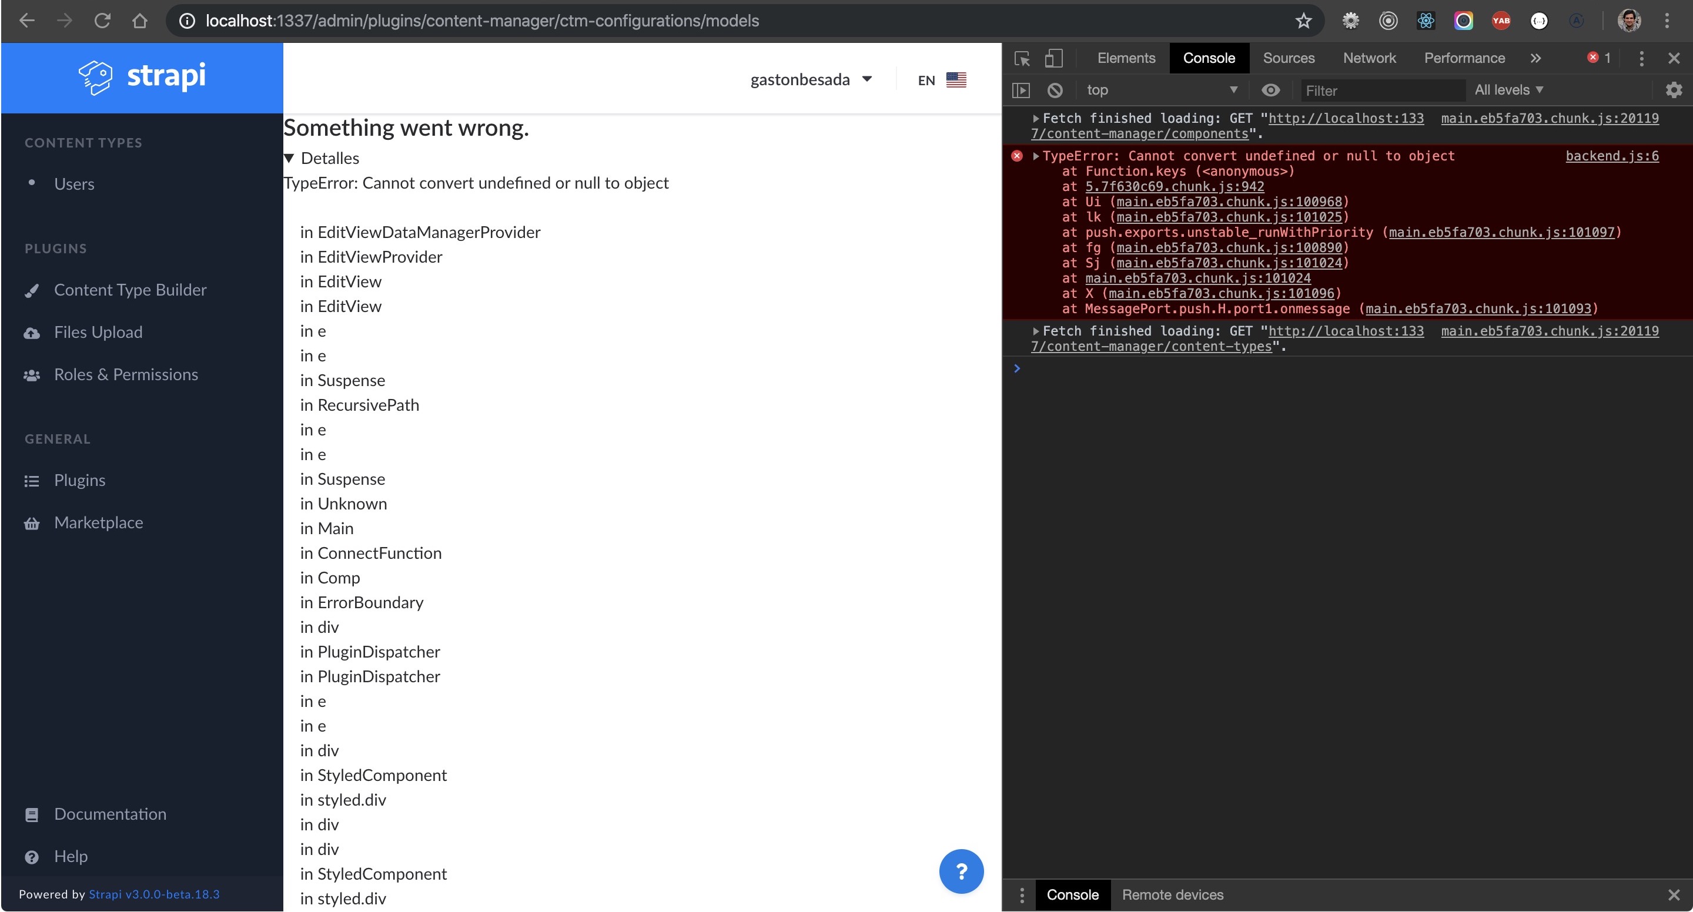Toggle live expression eye icon
The height and width of the screenshot is (912, 1693).
pyautogui.click(x=1270, y=90)
